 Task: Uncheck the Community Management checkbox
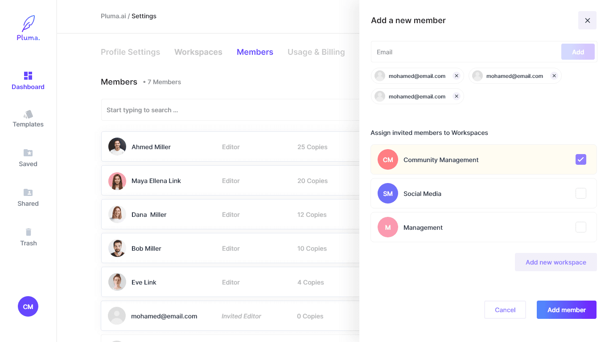tap(580, 159)
